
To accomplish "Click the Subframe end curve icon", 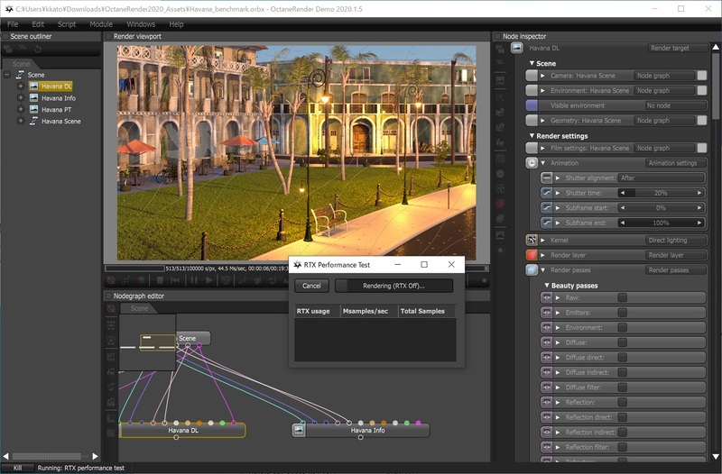I will (546, 223).
